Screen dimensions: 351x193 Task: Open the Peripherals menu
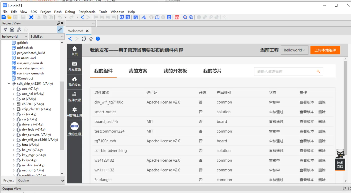[87, 12]
